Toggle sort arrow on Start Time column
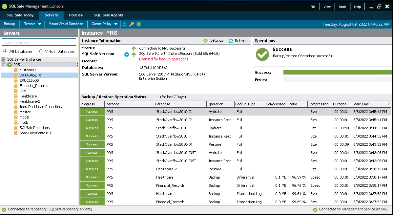 click(389, 104)
